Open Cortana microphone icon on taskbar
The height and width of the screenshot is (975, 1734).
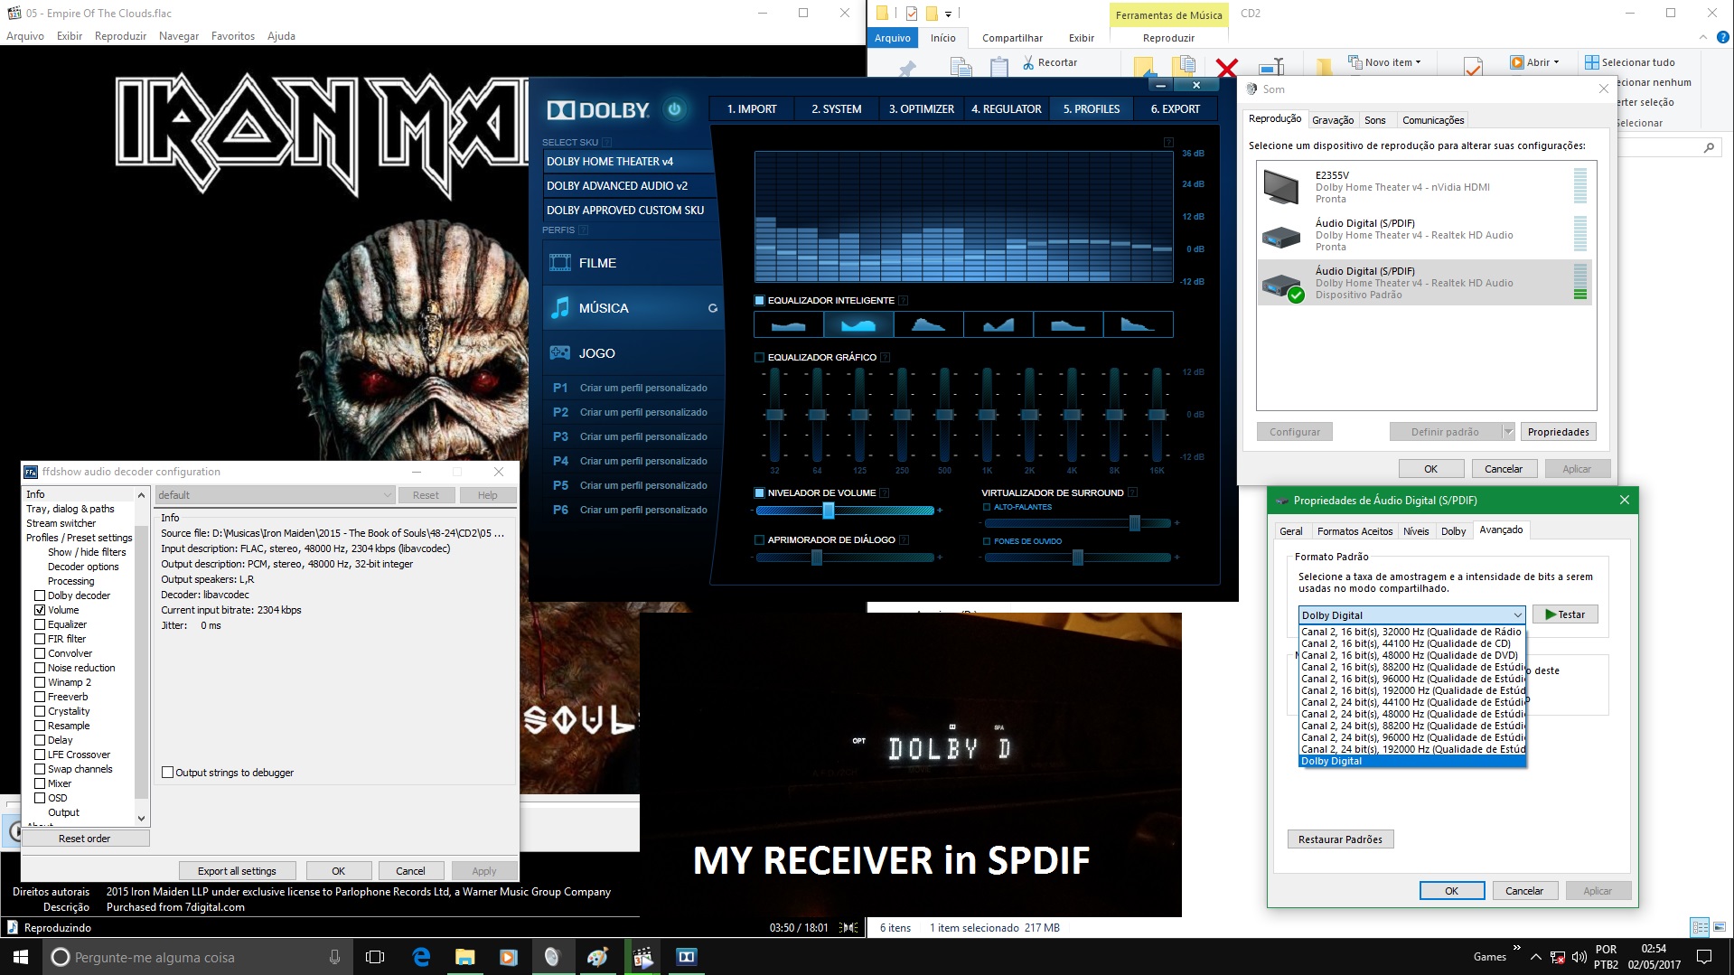pos(334,956)
